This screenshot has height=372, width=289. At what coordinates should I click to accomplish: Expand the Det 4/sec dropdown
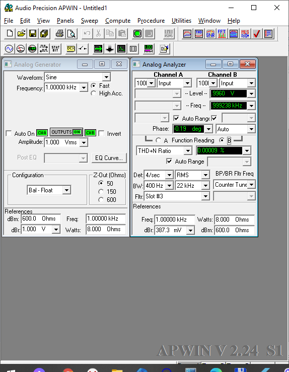(169, 175)
